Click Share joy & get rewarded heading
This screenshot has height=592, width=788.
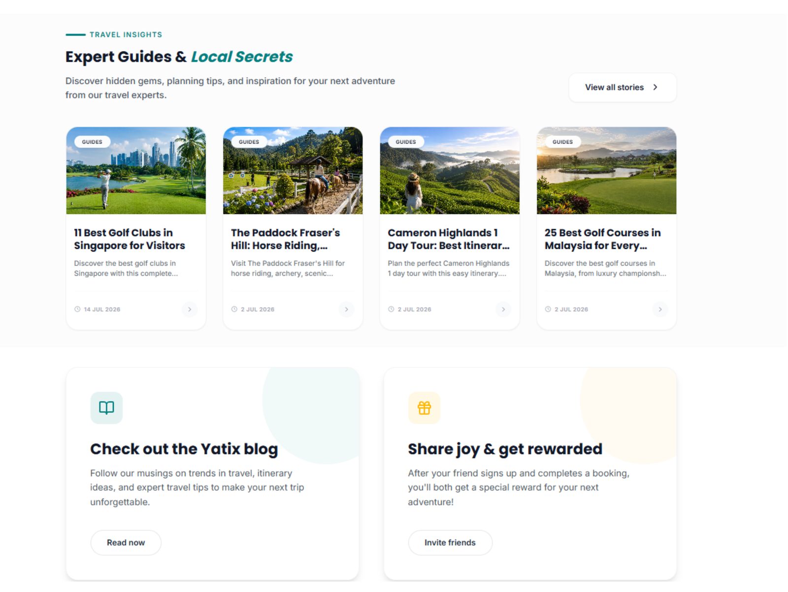pyautogui.click(x=505, y=449)
